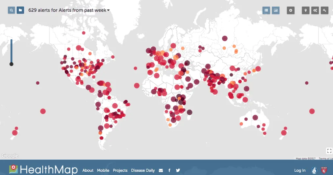Image resolution: width=333 pixels, height=175 pixels.
Task: Select the orange marker in western Australia
Action: (241, 124)
